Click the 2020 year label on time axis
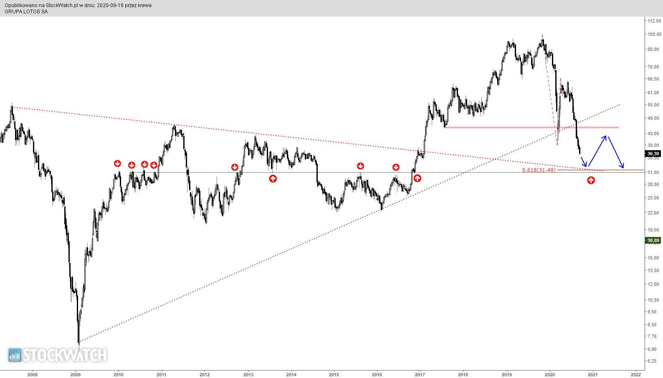The image size is (663, 378). 550,374
